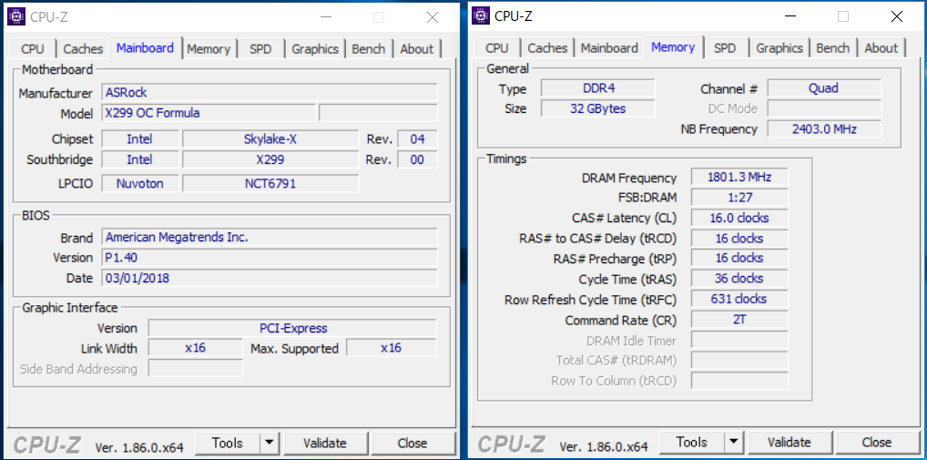Click CAS# Latency 16.0 clocks value
This screenshot has width=927, height=460.
coord(739,218)
